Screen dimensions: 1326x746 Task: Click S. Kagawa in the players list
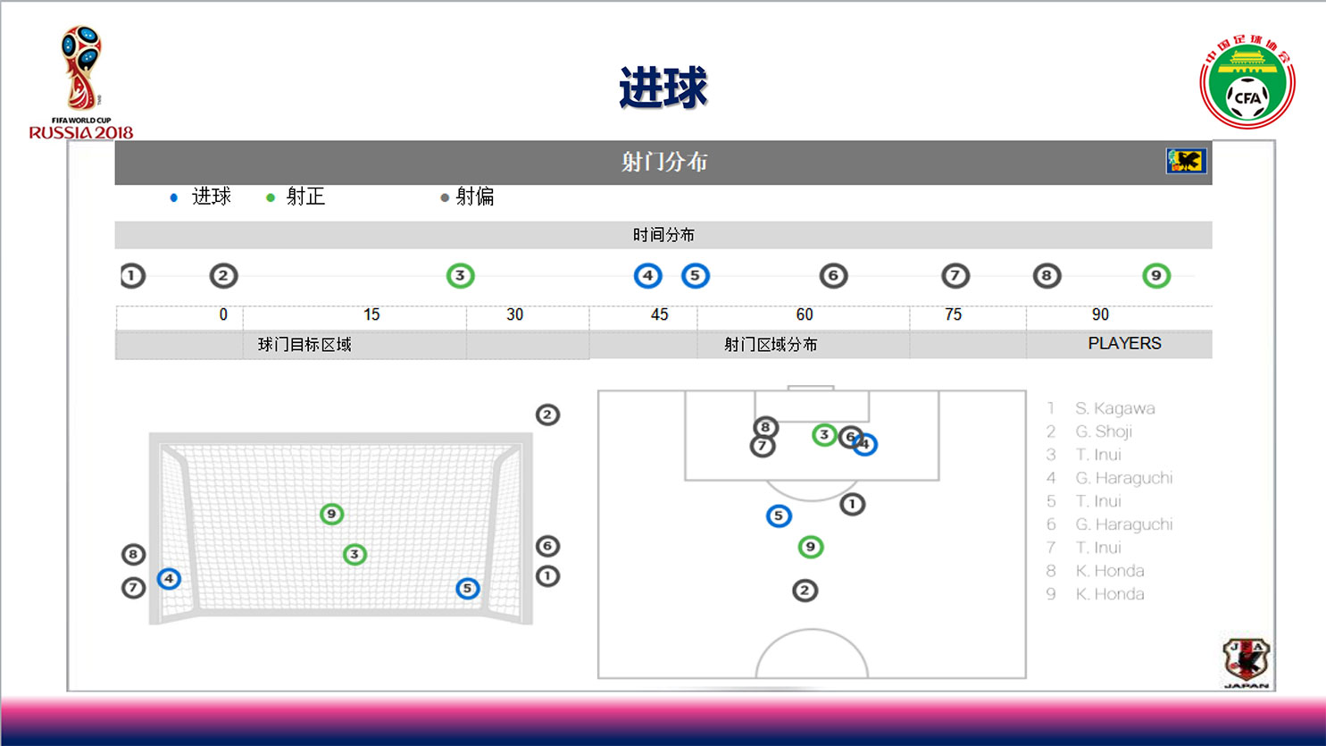pos(1114,408)
